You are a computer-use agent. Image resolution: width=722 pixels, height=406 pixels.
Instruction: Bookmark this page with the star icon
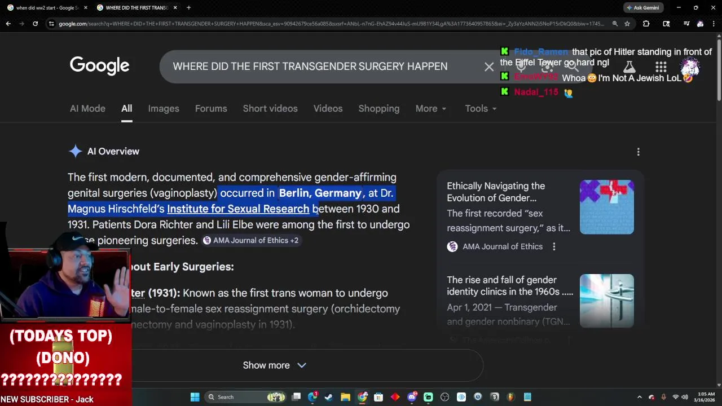[627, 24]
